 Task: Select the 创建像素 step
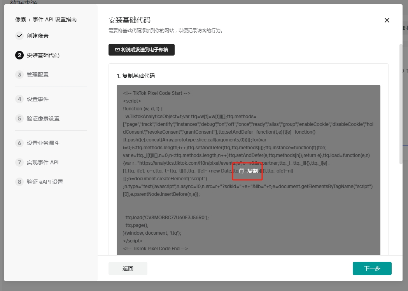[38, 36]
